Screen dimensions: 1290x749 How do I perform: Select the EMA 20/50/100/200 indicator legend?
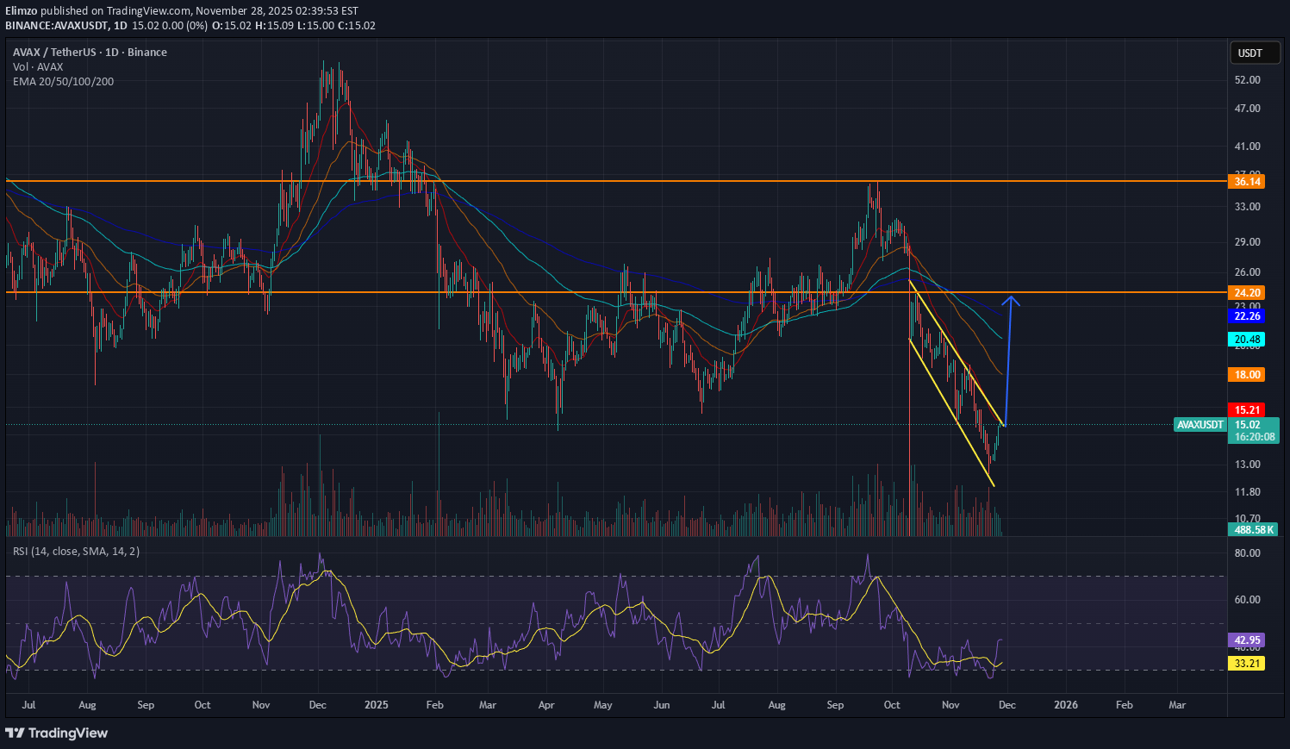(x=63, y=82)
